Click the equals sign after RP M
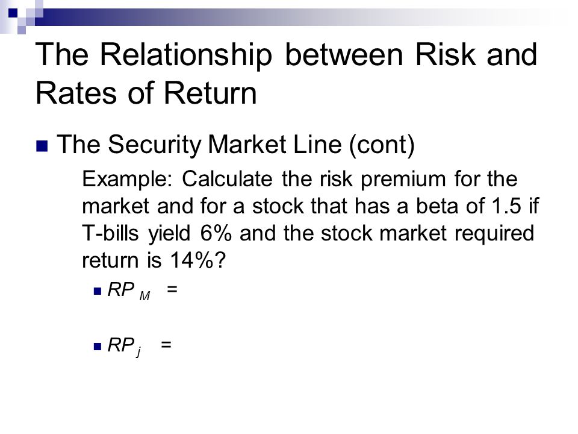578x434 pixels. click(172, 289)
